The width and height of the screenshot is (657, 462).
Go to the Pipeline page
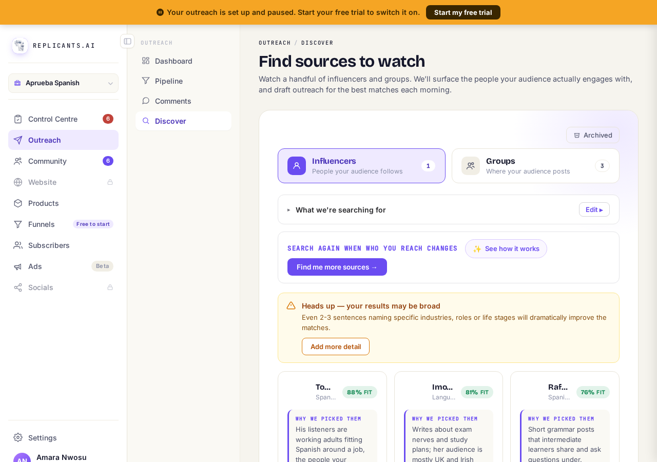click(x=183, y=81)
